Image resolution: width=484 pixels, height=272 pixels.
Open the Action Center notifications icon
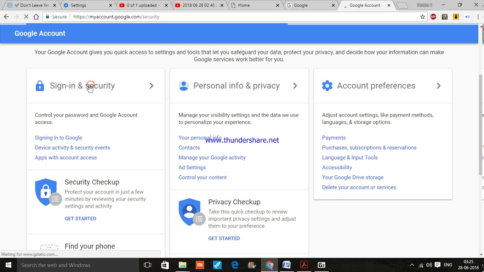(437, 265)
